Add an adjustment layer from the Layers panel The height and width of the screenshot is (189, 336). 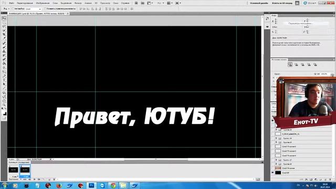click(316, 180)
